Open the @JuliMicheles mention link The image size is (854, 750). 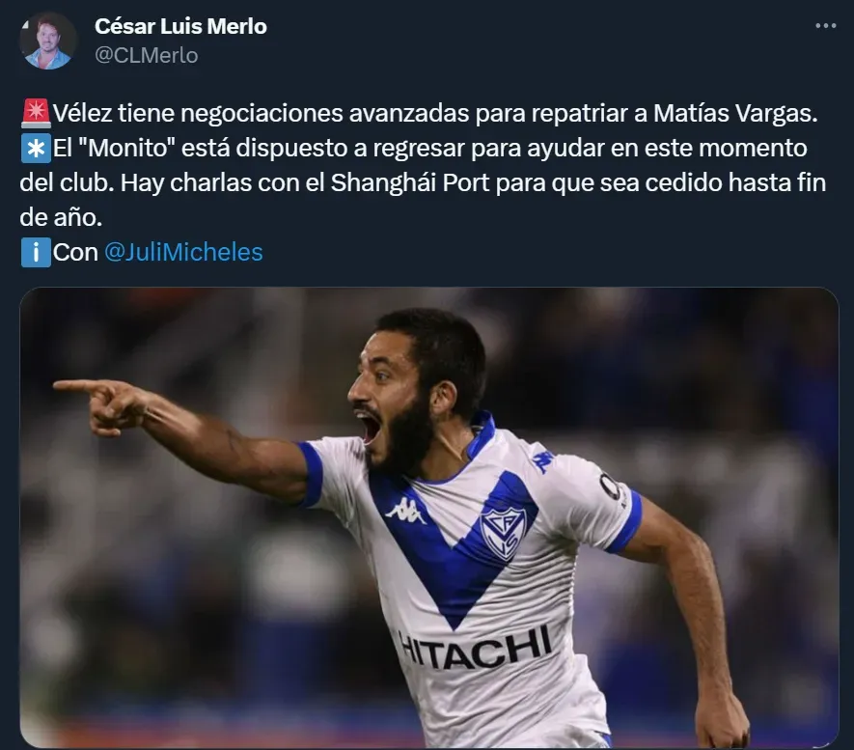point(183,252)
